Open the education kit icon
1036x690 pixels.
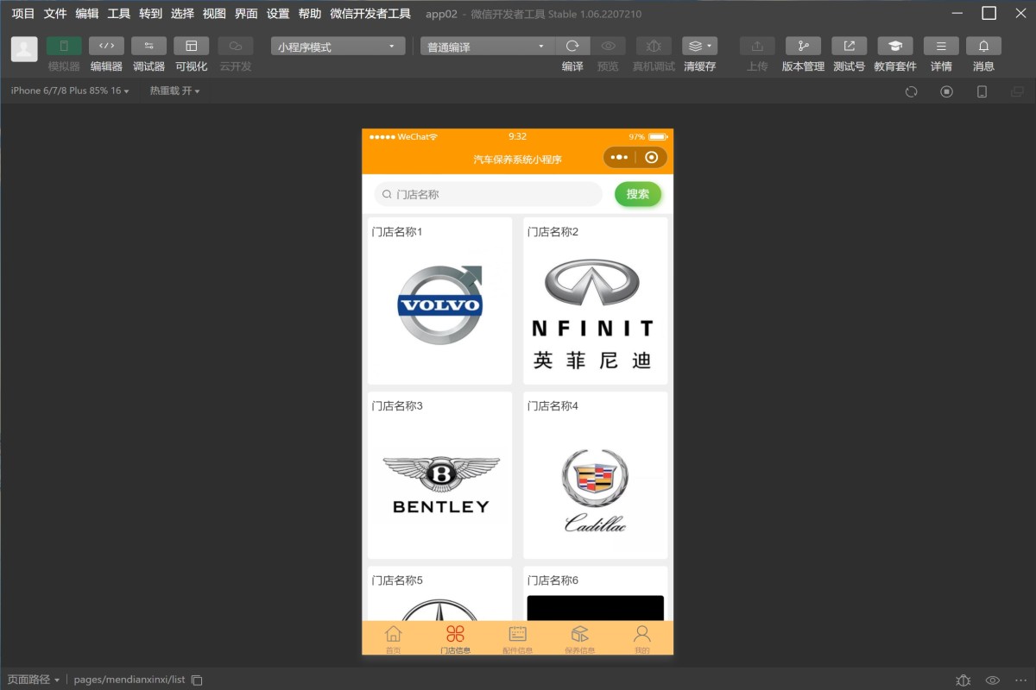point(895,47)
